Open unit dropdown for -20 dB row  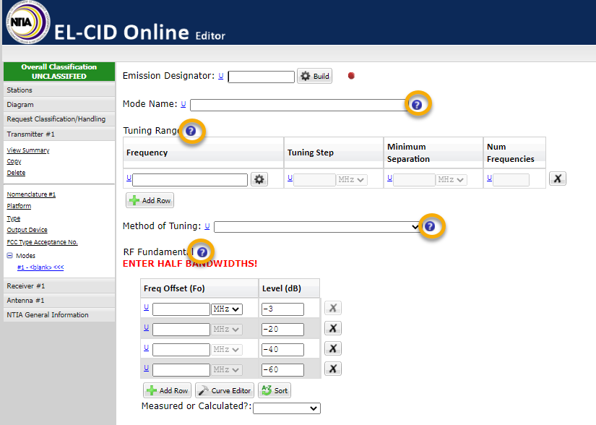[x=227, y=329]
